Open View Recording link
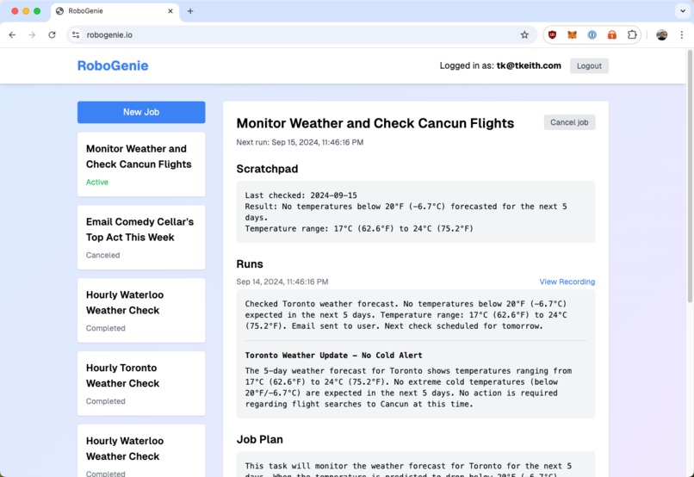 coord(567,282)
